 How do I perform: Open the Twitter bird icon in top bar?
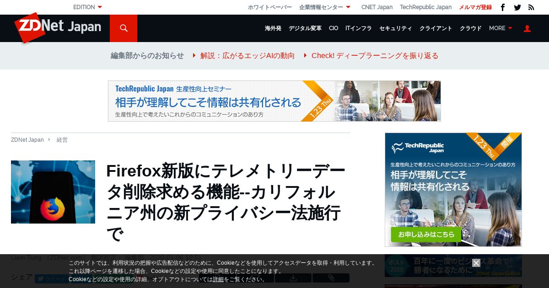517,7
